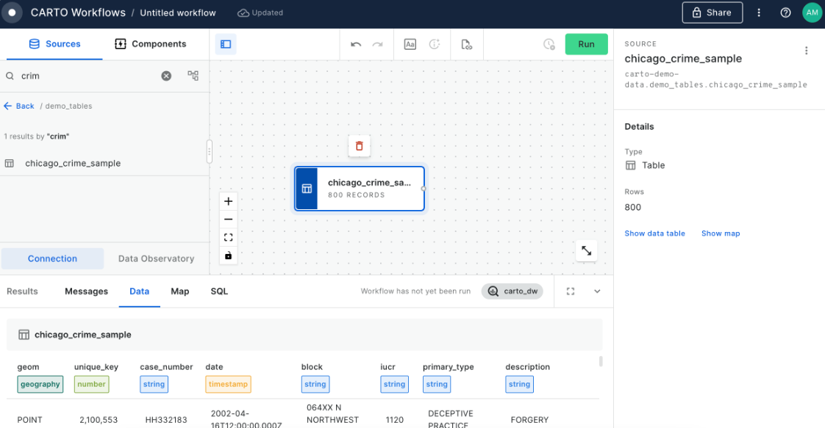Click the case_number column header
This screenshot has width=825, height=428.
tap(166, 366)
